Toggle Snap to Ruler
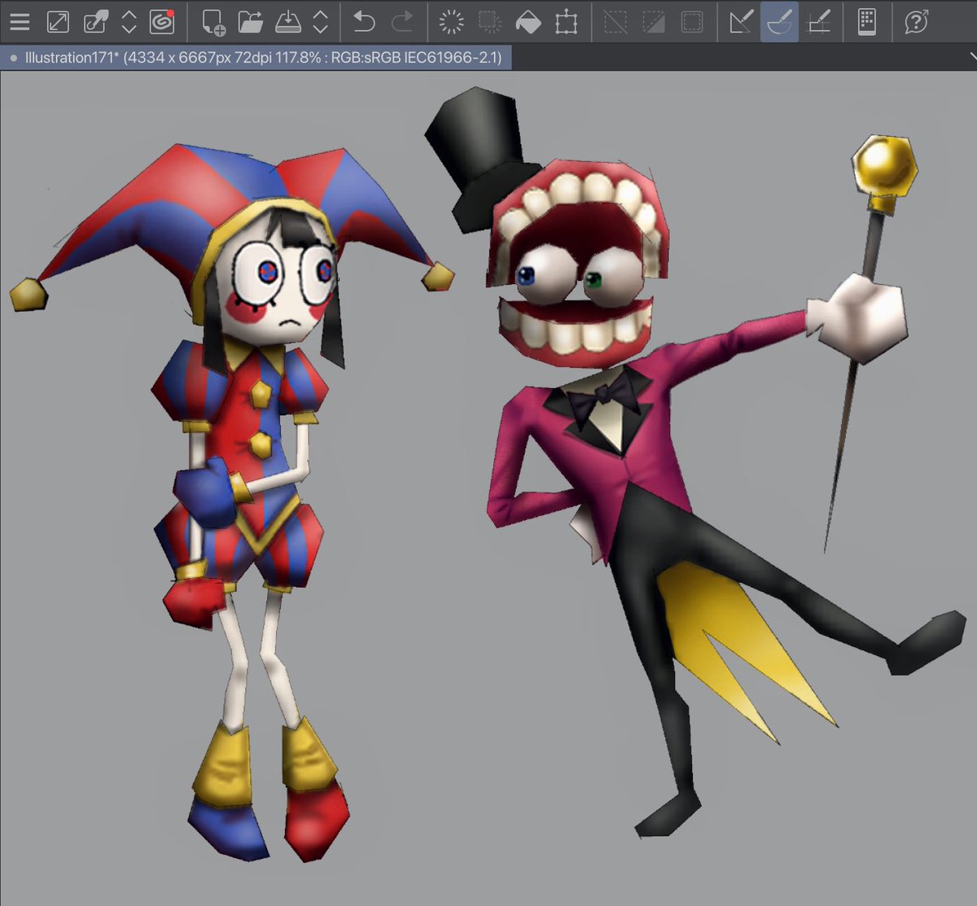 (x=741, y=22)
